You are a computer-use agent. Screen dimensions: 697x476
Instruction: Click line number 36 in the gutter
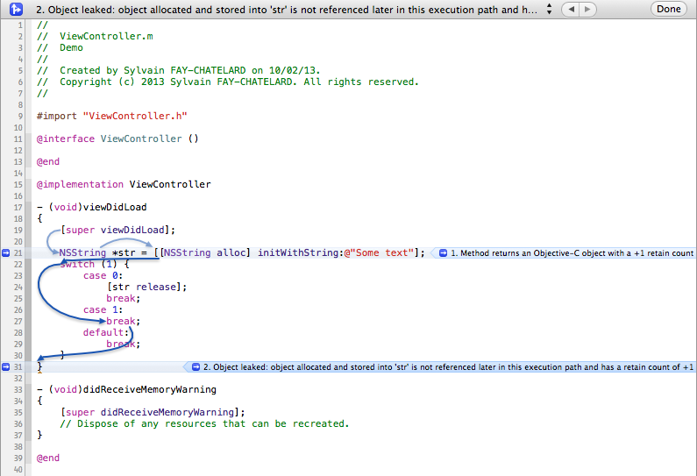point(18,424)
